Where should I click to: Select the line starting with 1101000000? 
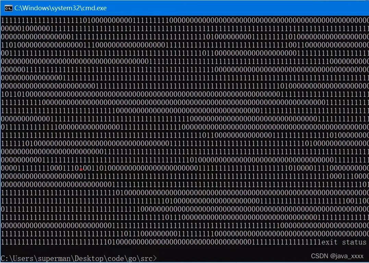[184, 45]
